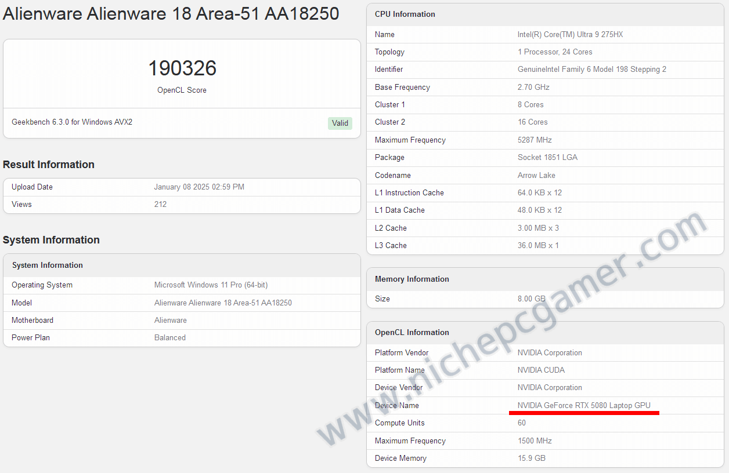The width and height of the screenshot is (729, 473).
Task: Select the CPU name Intel Core Ultra 9 275HX
Action: pyautogui.click(x=570, y=35)
